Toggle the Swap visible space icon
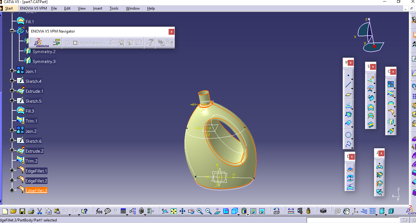Image resolution: width=416 pixels, height=223 pixels. coord(262,211)
